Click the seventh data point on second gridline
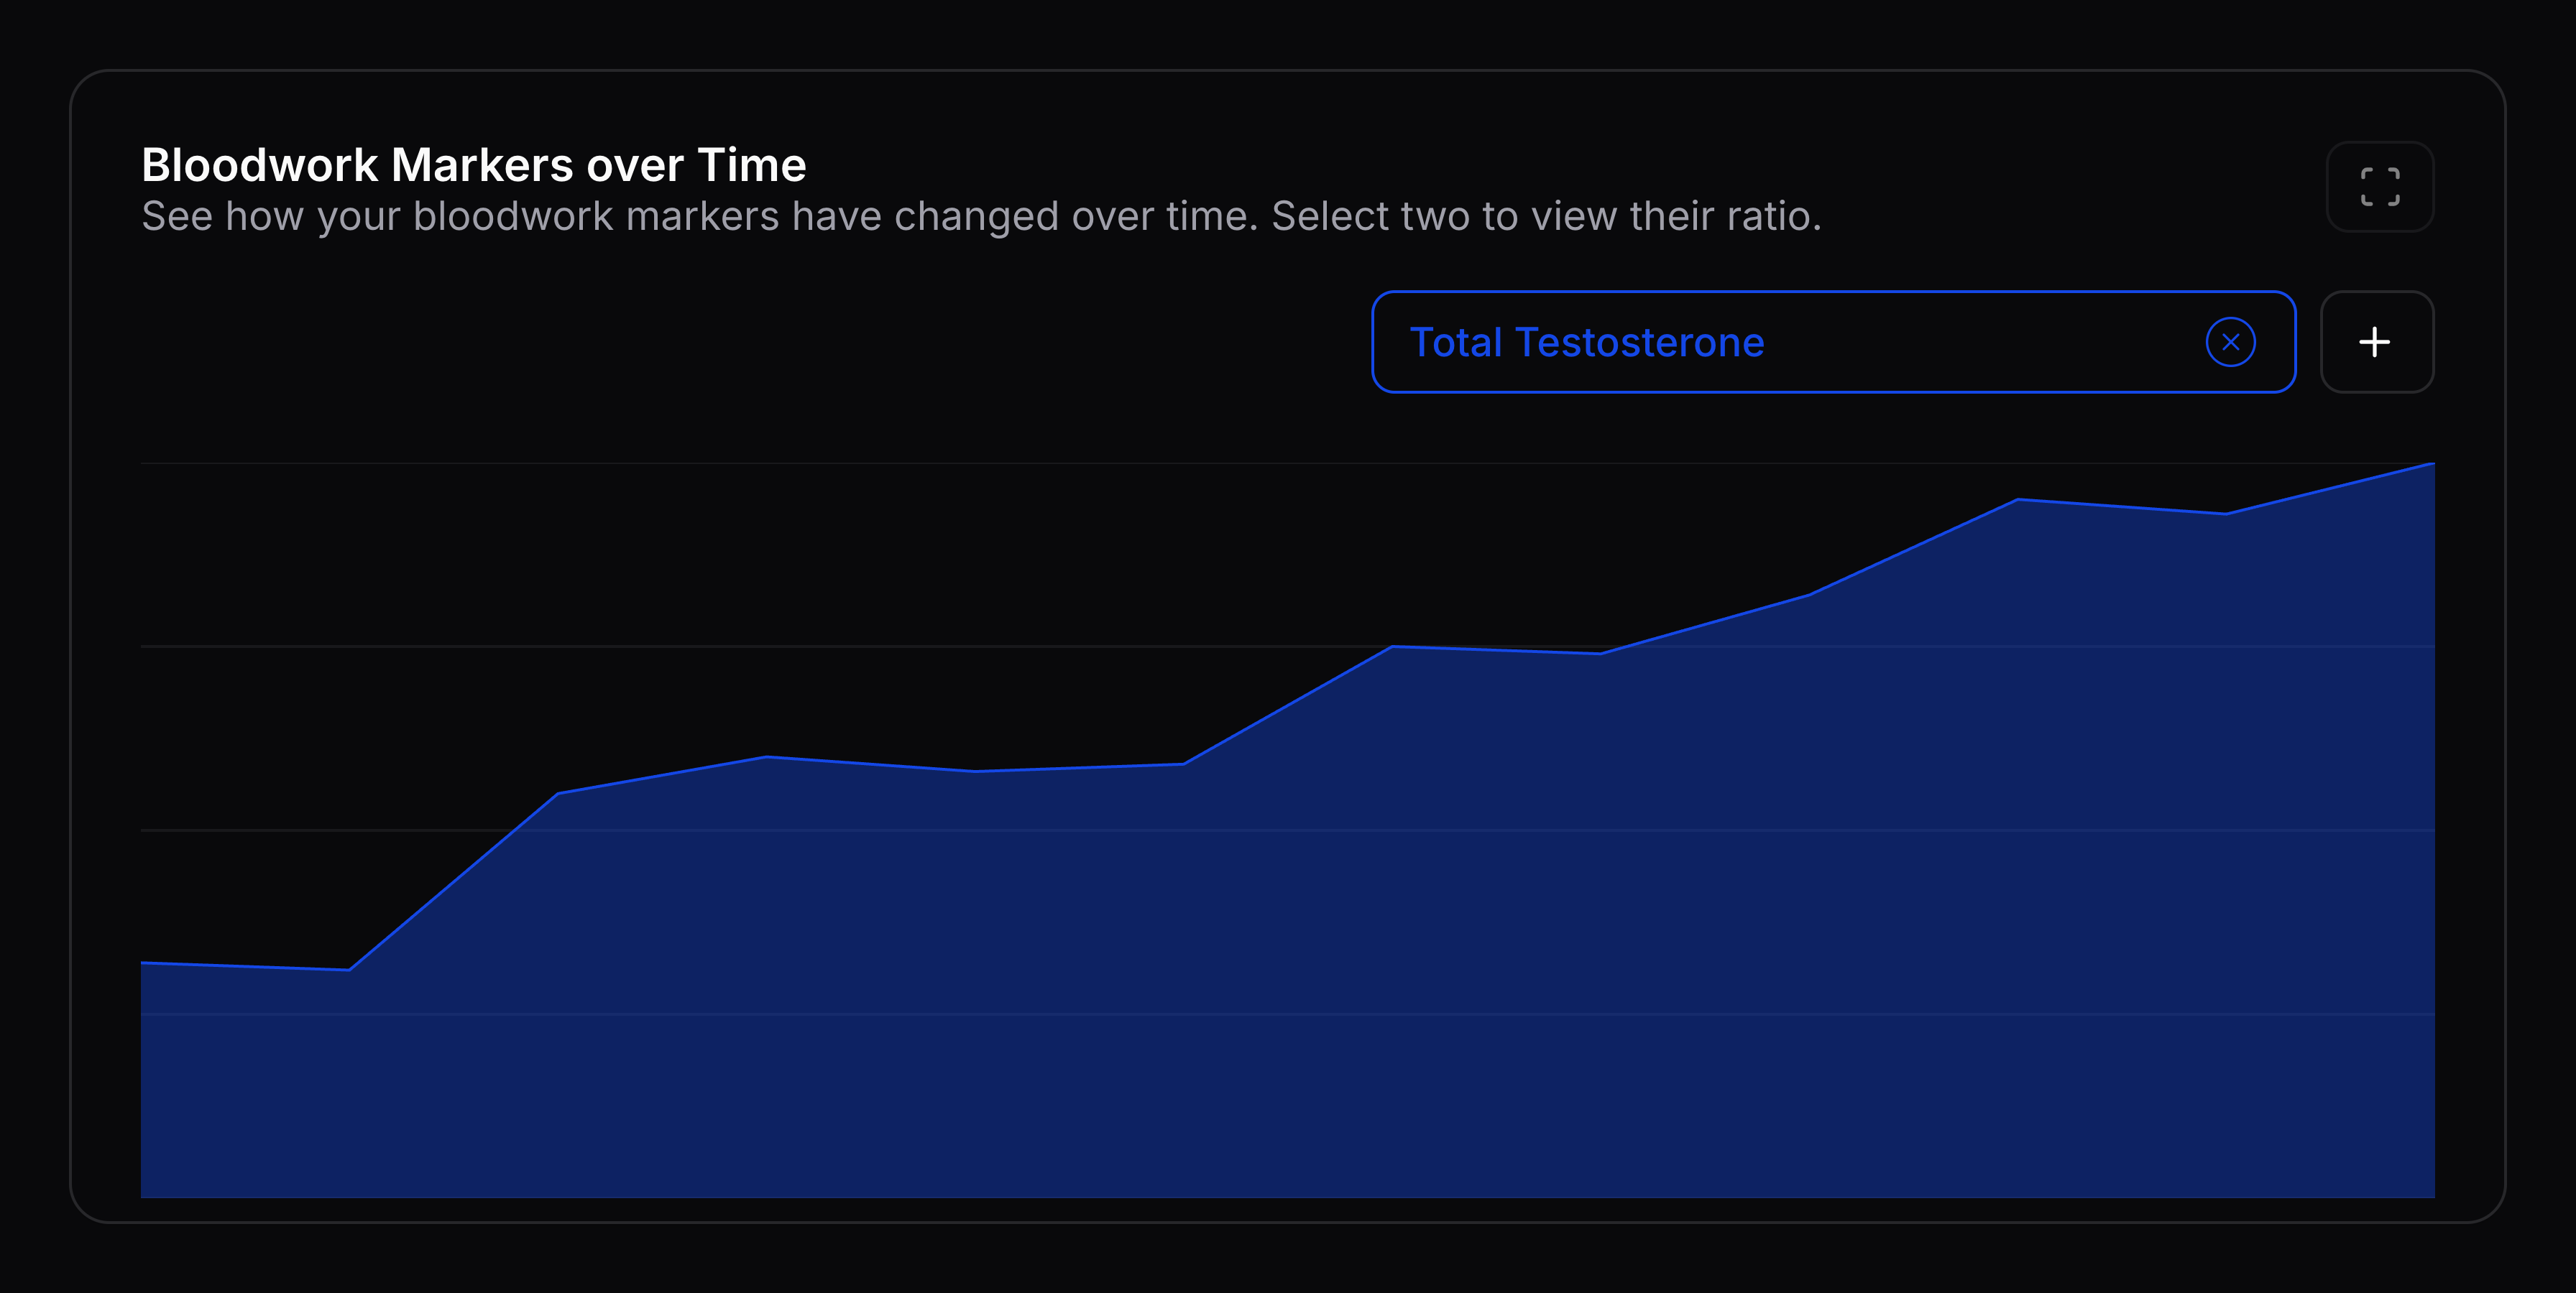Viewport: 2576px width, 1293px height. tap(1392, 646)
